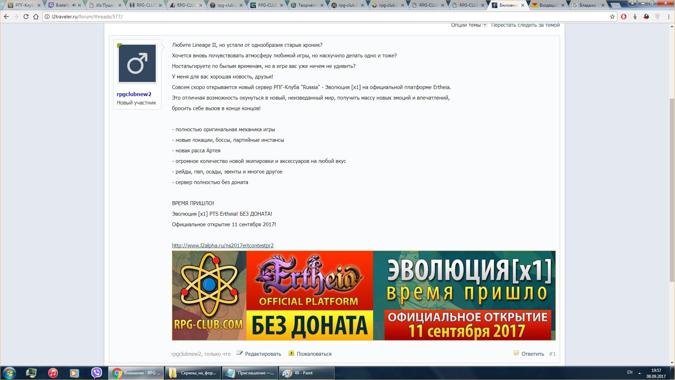Click Перестать следить за темой link
Image resolution: width=675 pixels, height=380 pixels.
[x=525, y=25]
